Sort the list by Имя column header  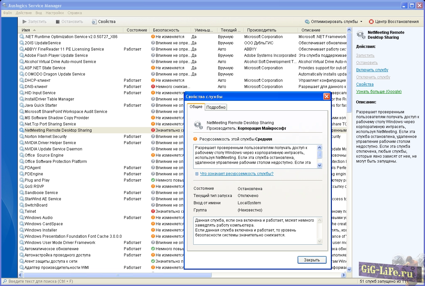tap(26, 30)
